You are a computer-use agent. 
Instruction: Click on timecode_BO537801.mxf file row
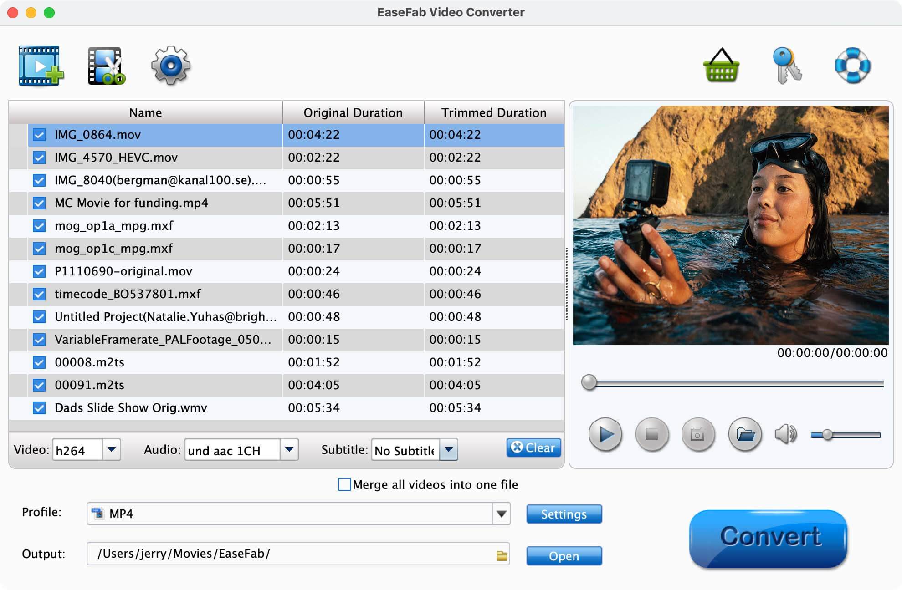[x=283, y=294]
